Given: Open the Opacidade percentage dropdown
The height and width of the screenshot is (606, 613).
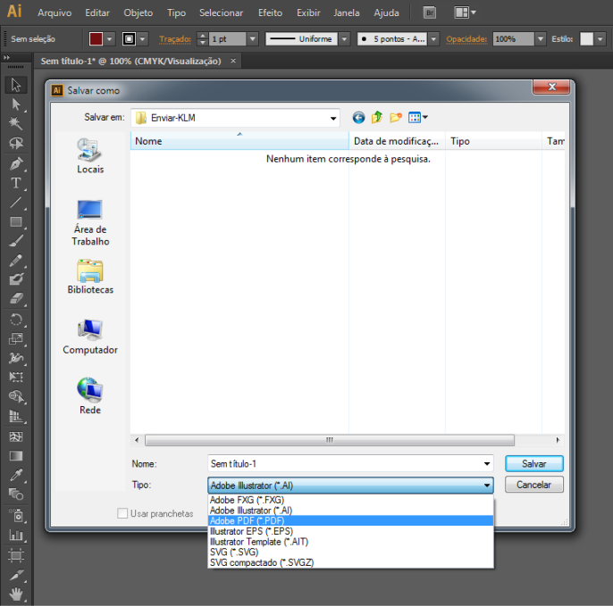Looking at the screenshot, I should click(x=541, y=39).
